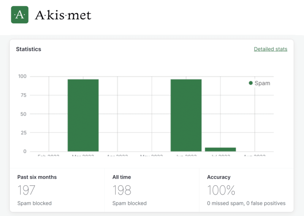Click the 25 y-axis label
The width and height of the screenshot is (304, 216).
click(x=23, y=133)
